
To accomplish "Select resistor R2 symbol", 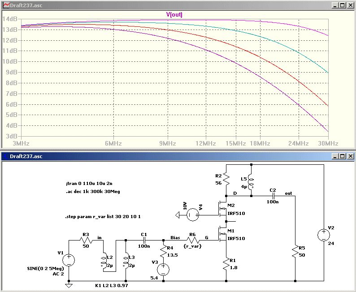I will click(x=226, y=179).
